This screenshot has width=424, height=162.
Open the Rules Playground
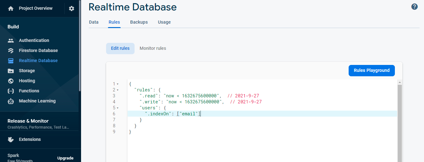pyautogui.click(x=372, y=71)
